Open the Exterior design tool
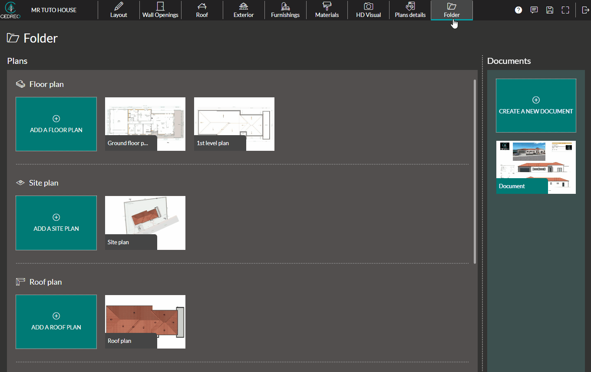Viewport: 591px width, 372px height. (x=243, y=10)
